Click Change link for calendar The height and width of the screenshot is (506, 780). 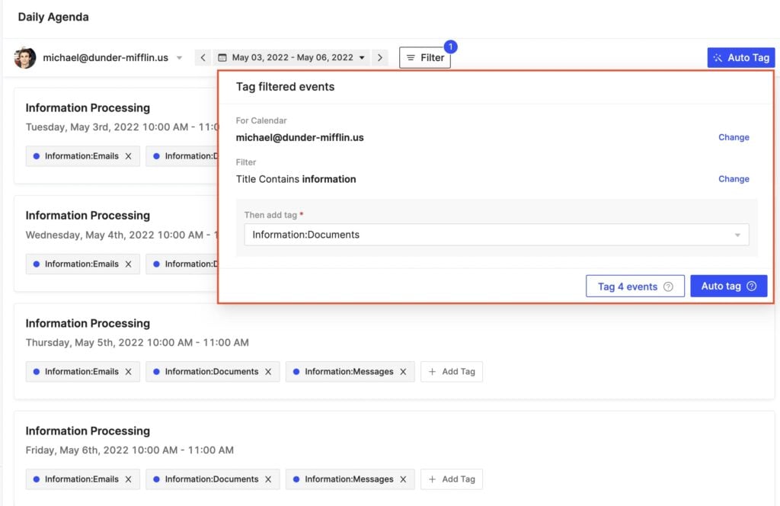tap(734, 137)
